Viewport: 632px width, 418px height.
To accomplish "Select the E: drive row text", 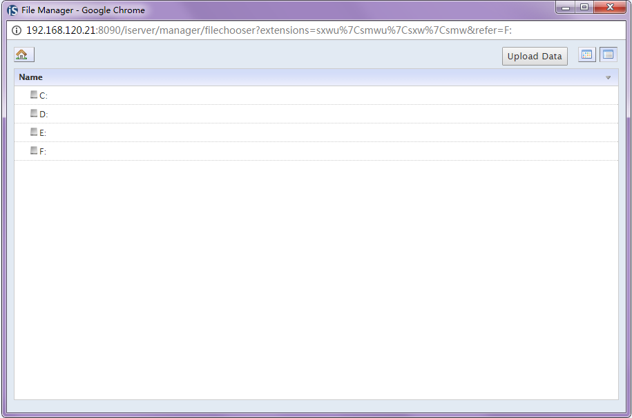I will pyautogui.click(x=43, y=133).
